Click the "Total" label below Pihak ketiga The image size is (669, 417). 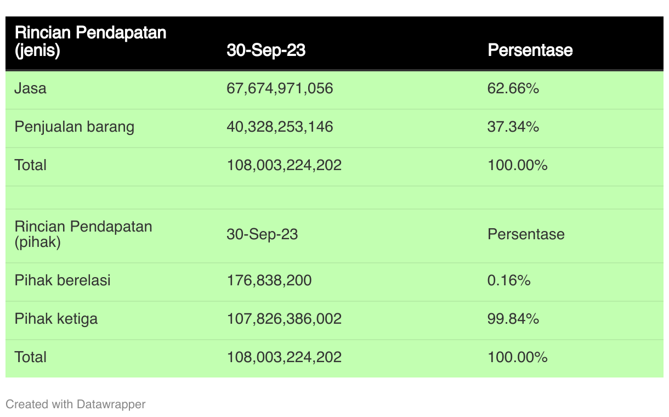(31, 357)
